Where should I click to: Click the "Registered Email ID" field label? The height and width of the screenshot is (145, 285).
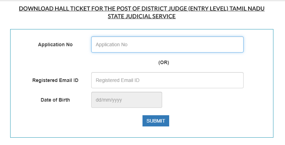coord(55,80)
